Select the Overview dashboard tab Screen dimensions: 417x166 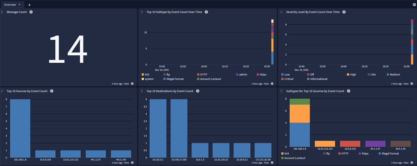tap(10, 5)
